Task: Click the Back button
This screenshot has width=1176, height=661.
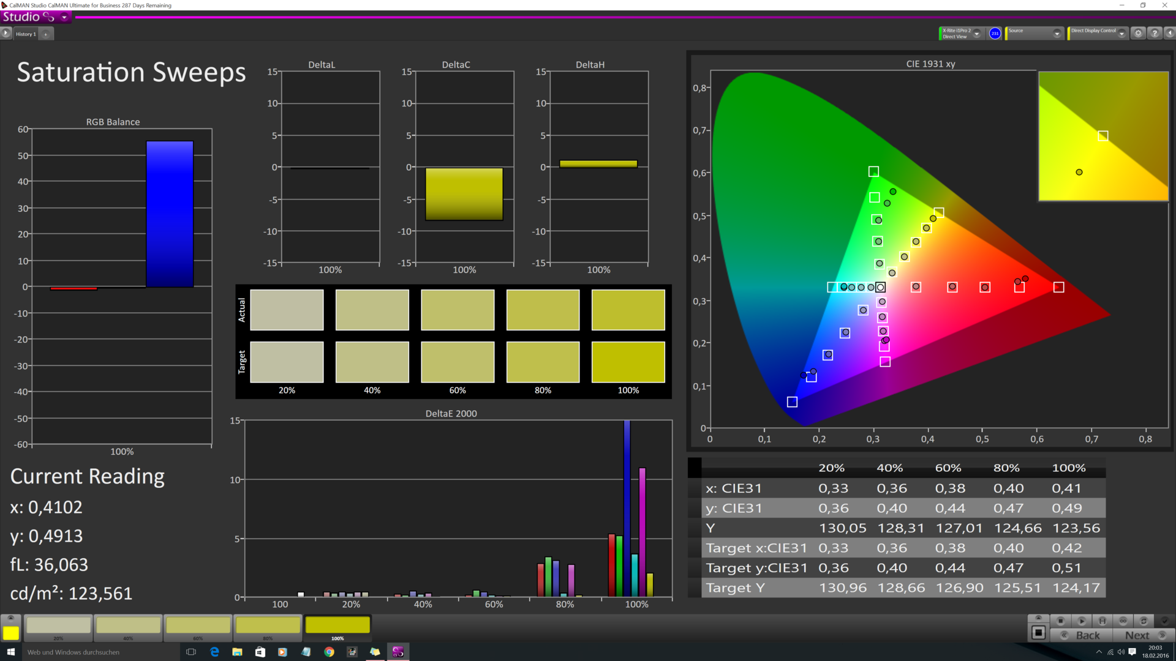Action: click(1082, 635)
